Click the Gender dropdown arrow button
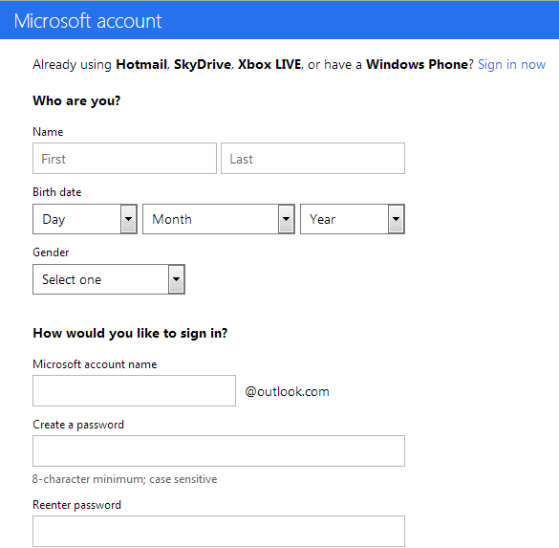559x548 pixels. [177, 279]
